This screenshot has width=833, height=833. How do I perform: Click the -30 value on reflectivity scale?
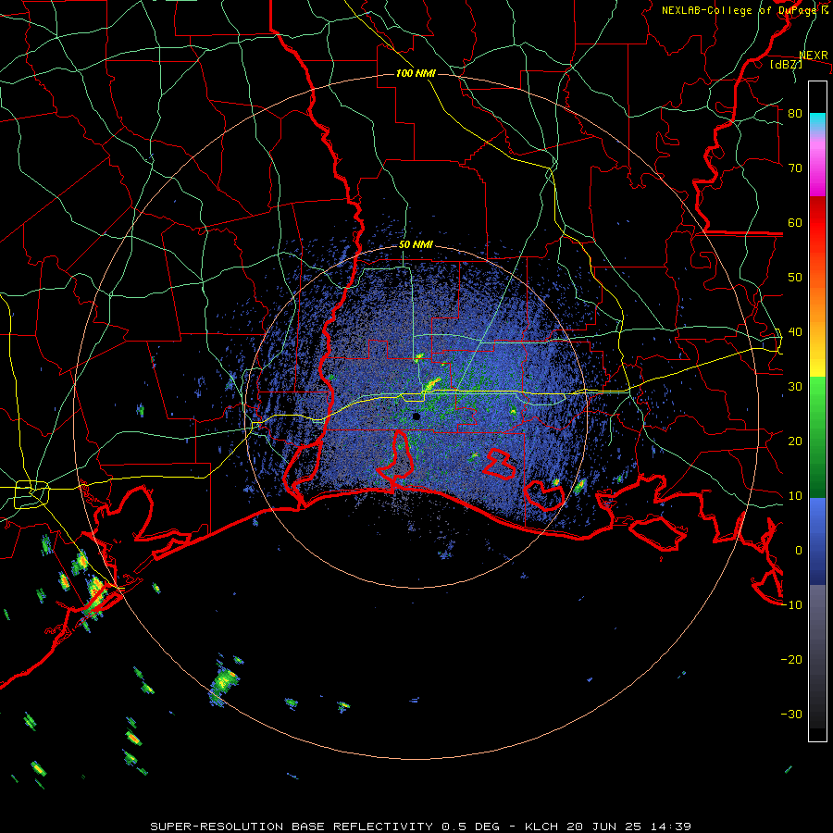791,714
